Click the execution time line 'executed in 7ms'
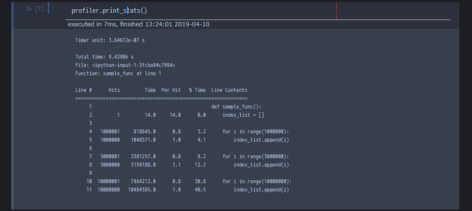The width and height of the screenshot is (472, 211). tap(139, 24)
